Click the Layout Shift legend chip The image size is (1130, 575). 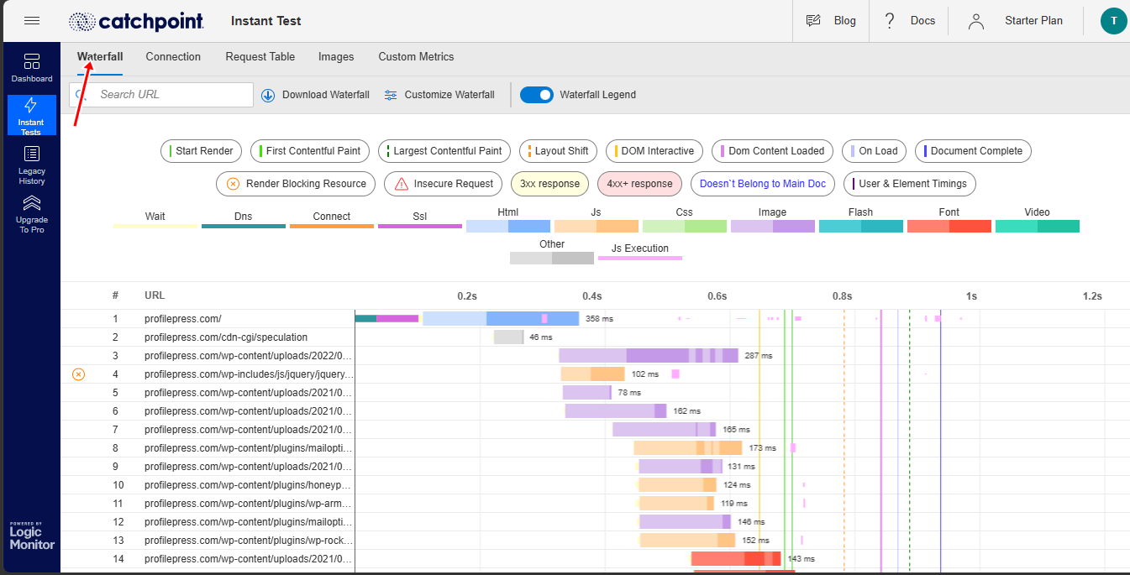(559, 151)
